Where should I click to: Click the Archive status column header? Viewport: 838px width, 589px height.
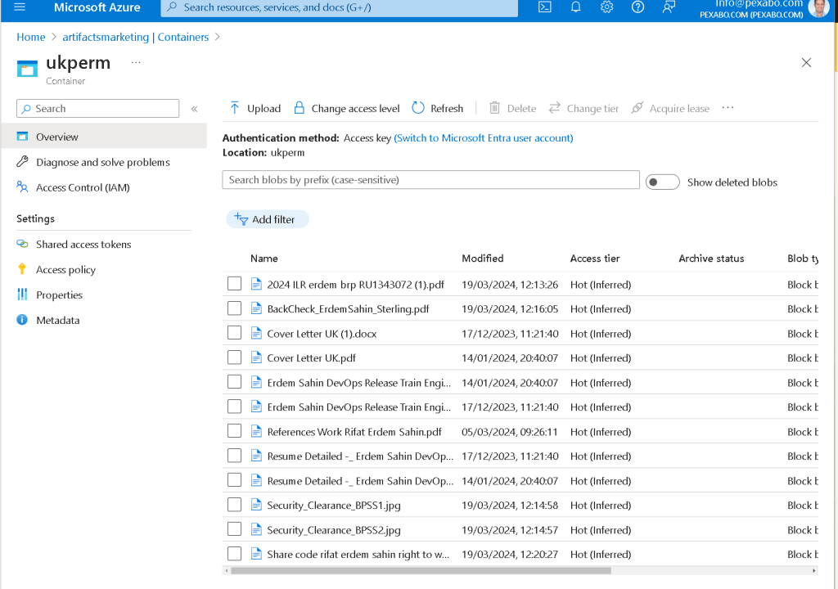click(711, 259)
